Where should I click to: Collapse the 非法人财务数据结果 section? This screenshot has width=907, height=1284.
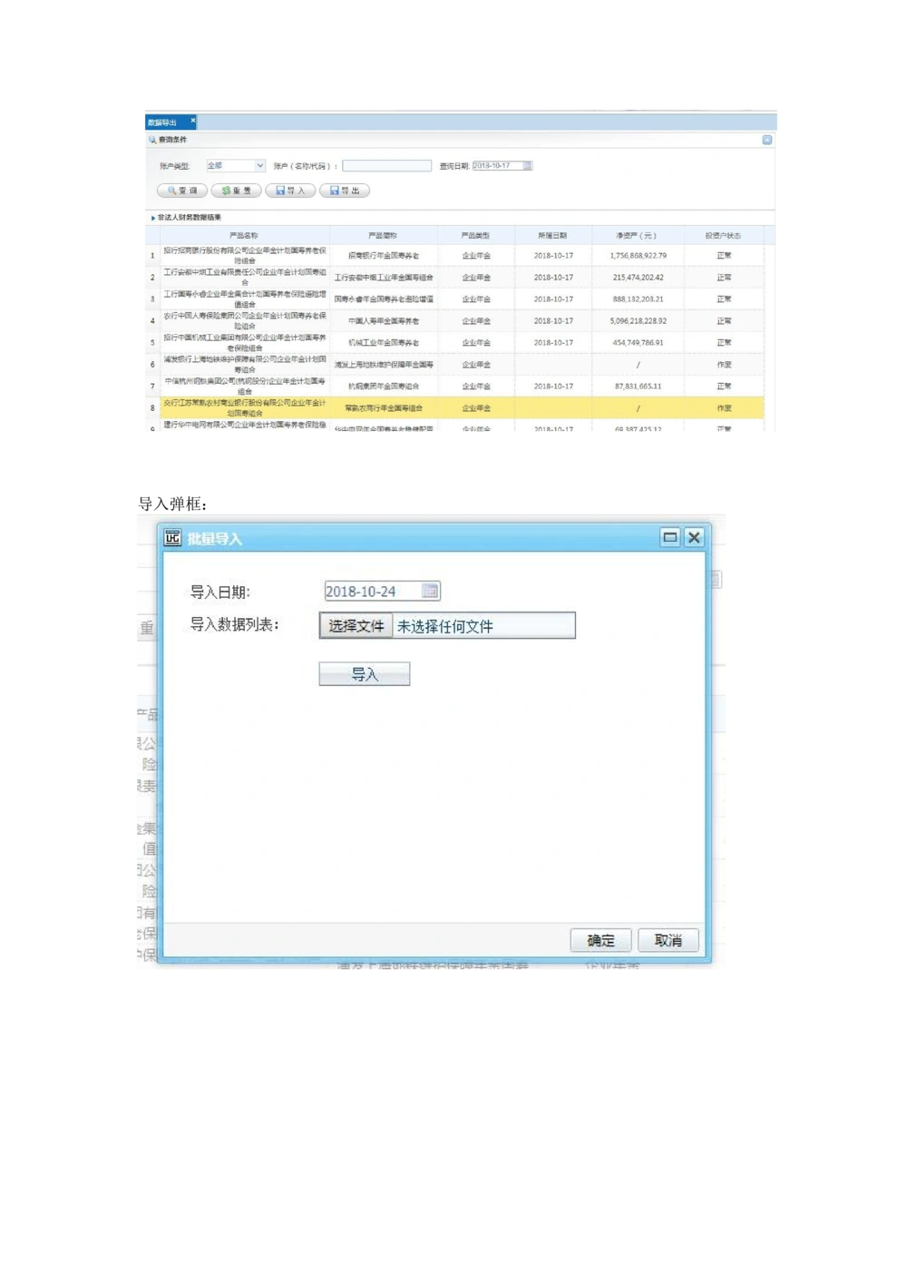click(153, 218)
